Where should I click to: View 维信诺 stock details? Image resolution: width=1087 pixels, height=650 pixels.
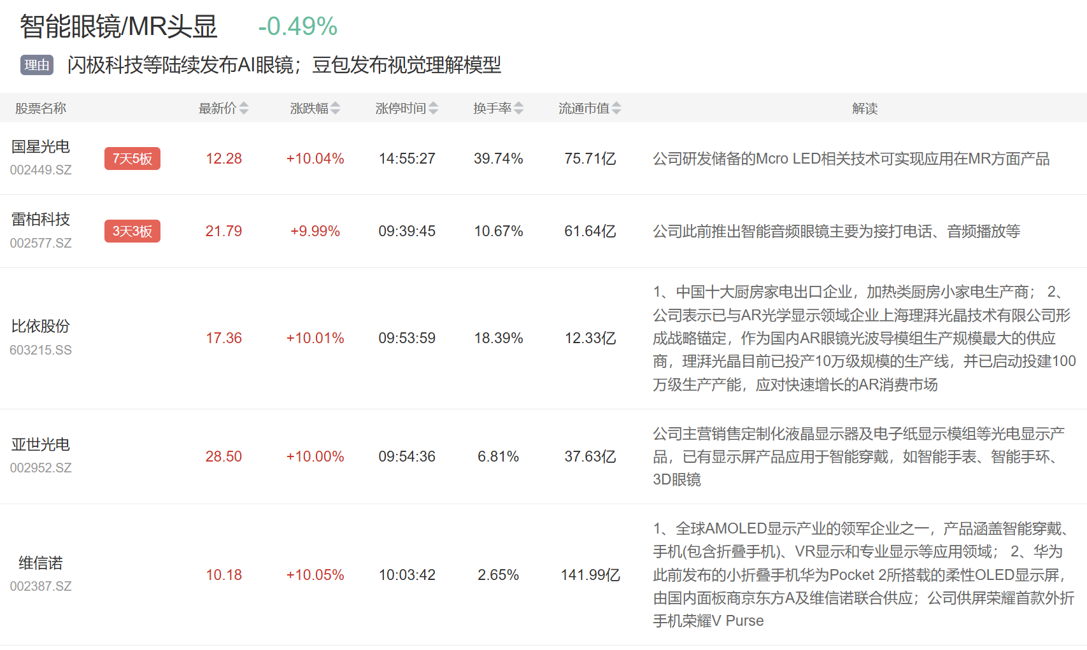[41, 563]
